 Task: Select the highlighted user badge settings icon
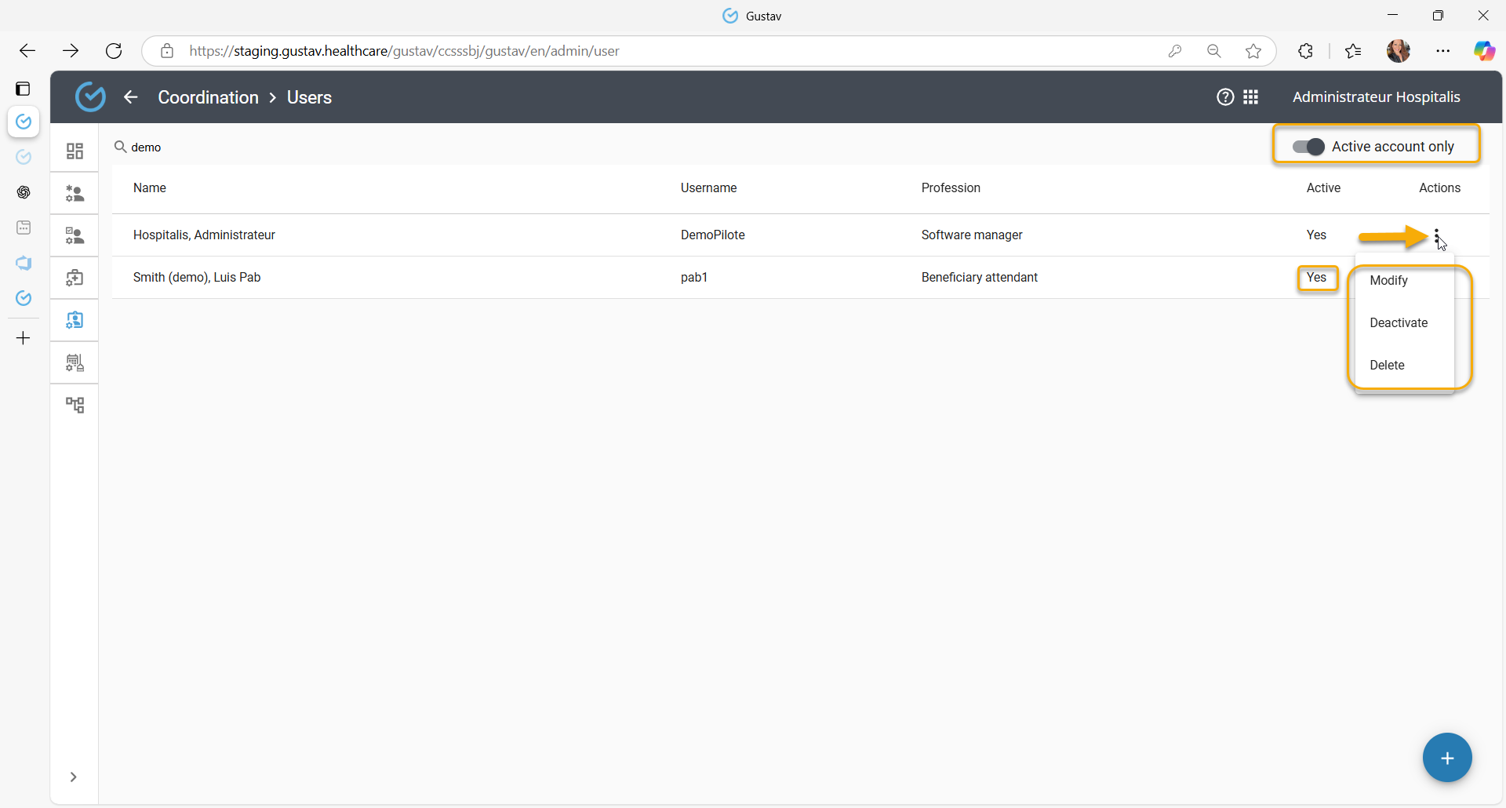click(x=75, y=320)
